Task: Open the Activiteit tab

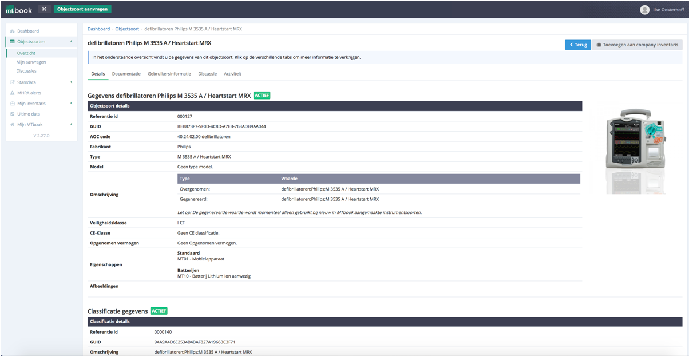Action: pos(232,74)
